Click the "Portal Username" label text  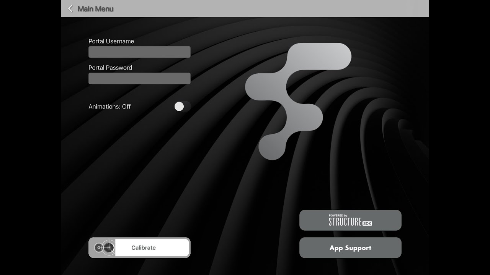point(111,41)
